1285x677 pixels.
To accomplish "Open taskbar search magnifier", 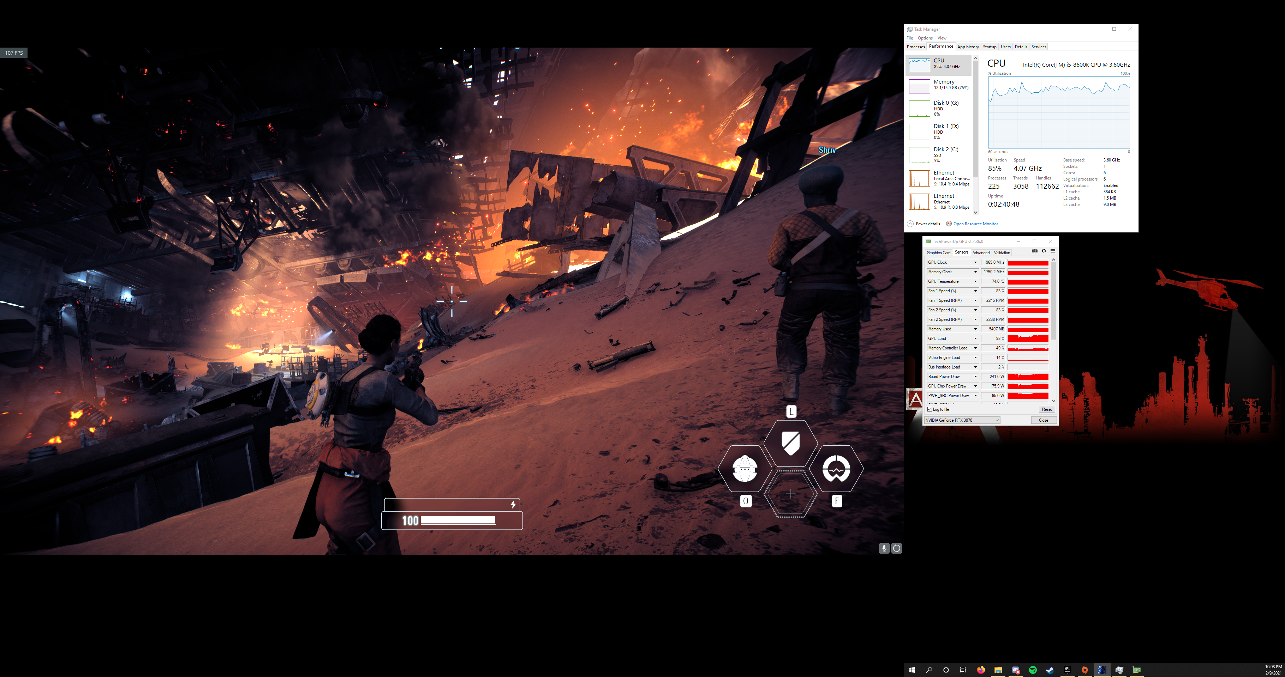I will (x=929, y=670).
